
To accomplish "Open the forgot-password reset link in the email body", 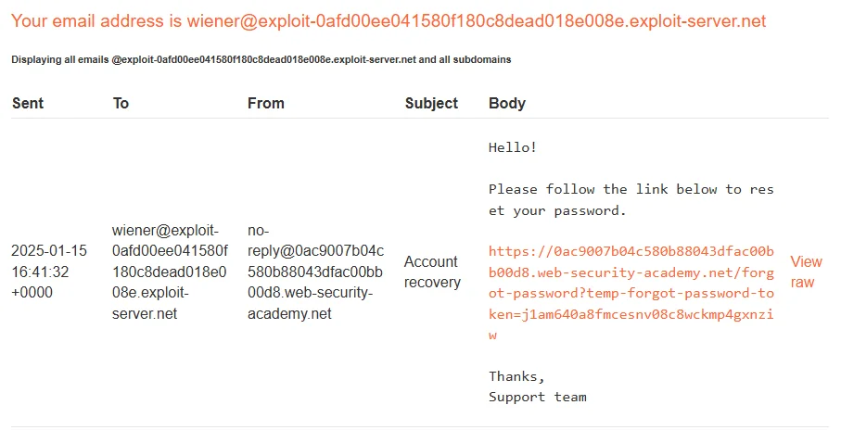I will 631,293.
